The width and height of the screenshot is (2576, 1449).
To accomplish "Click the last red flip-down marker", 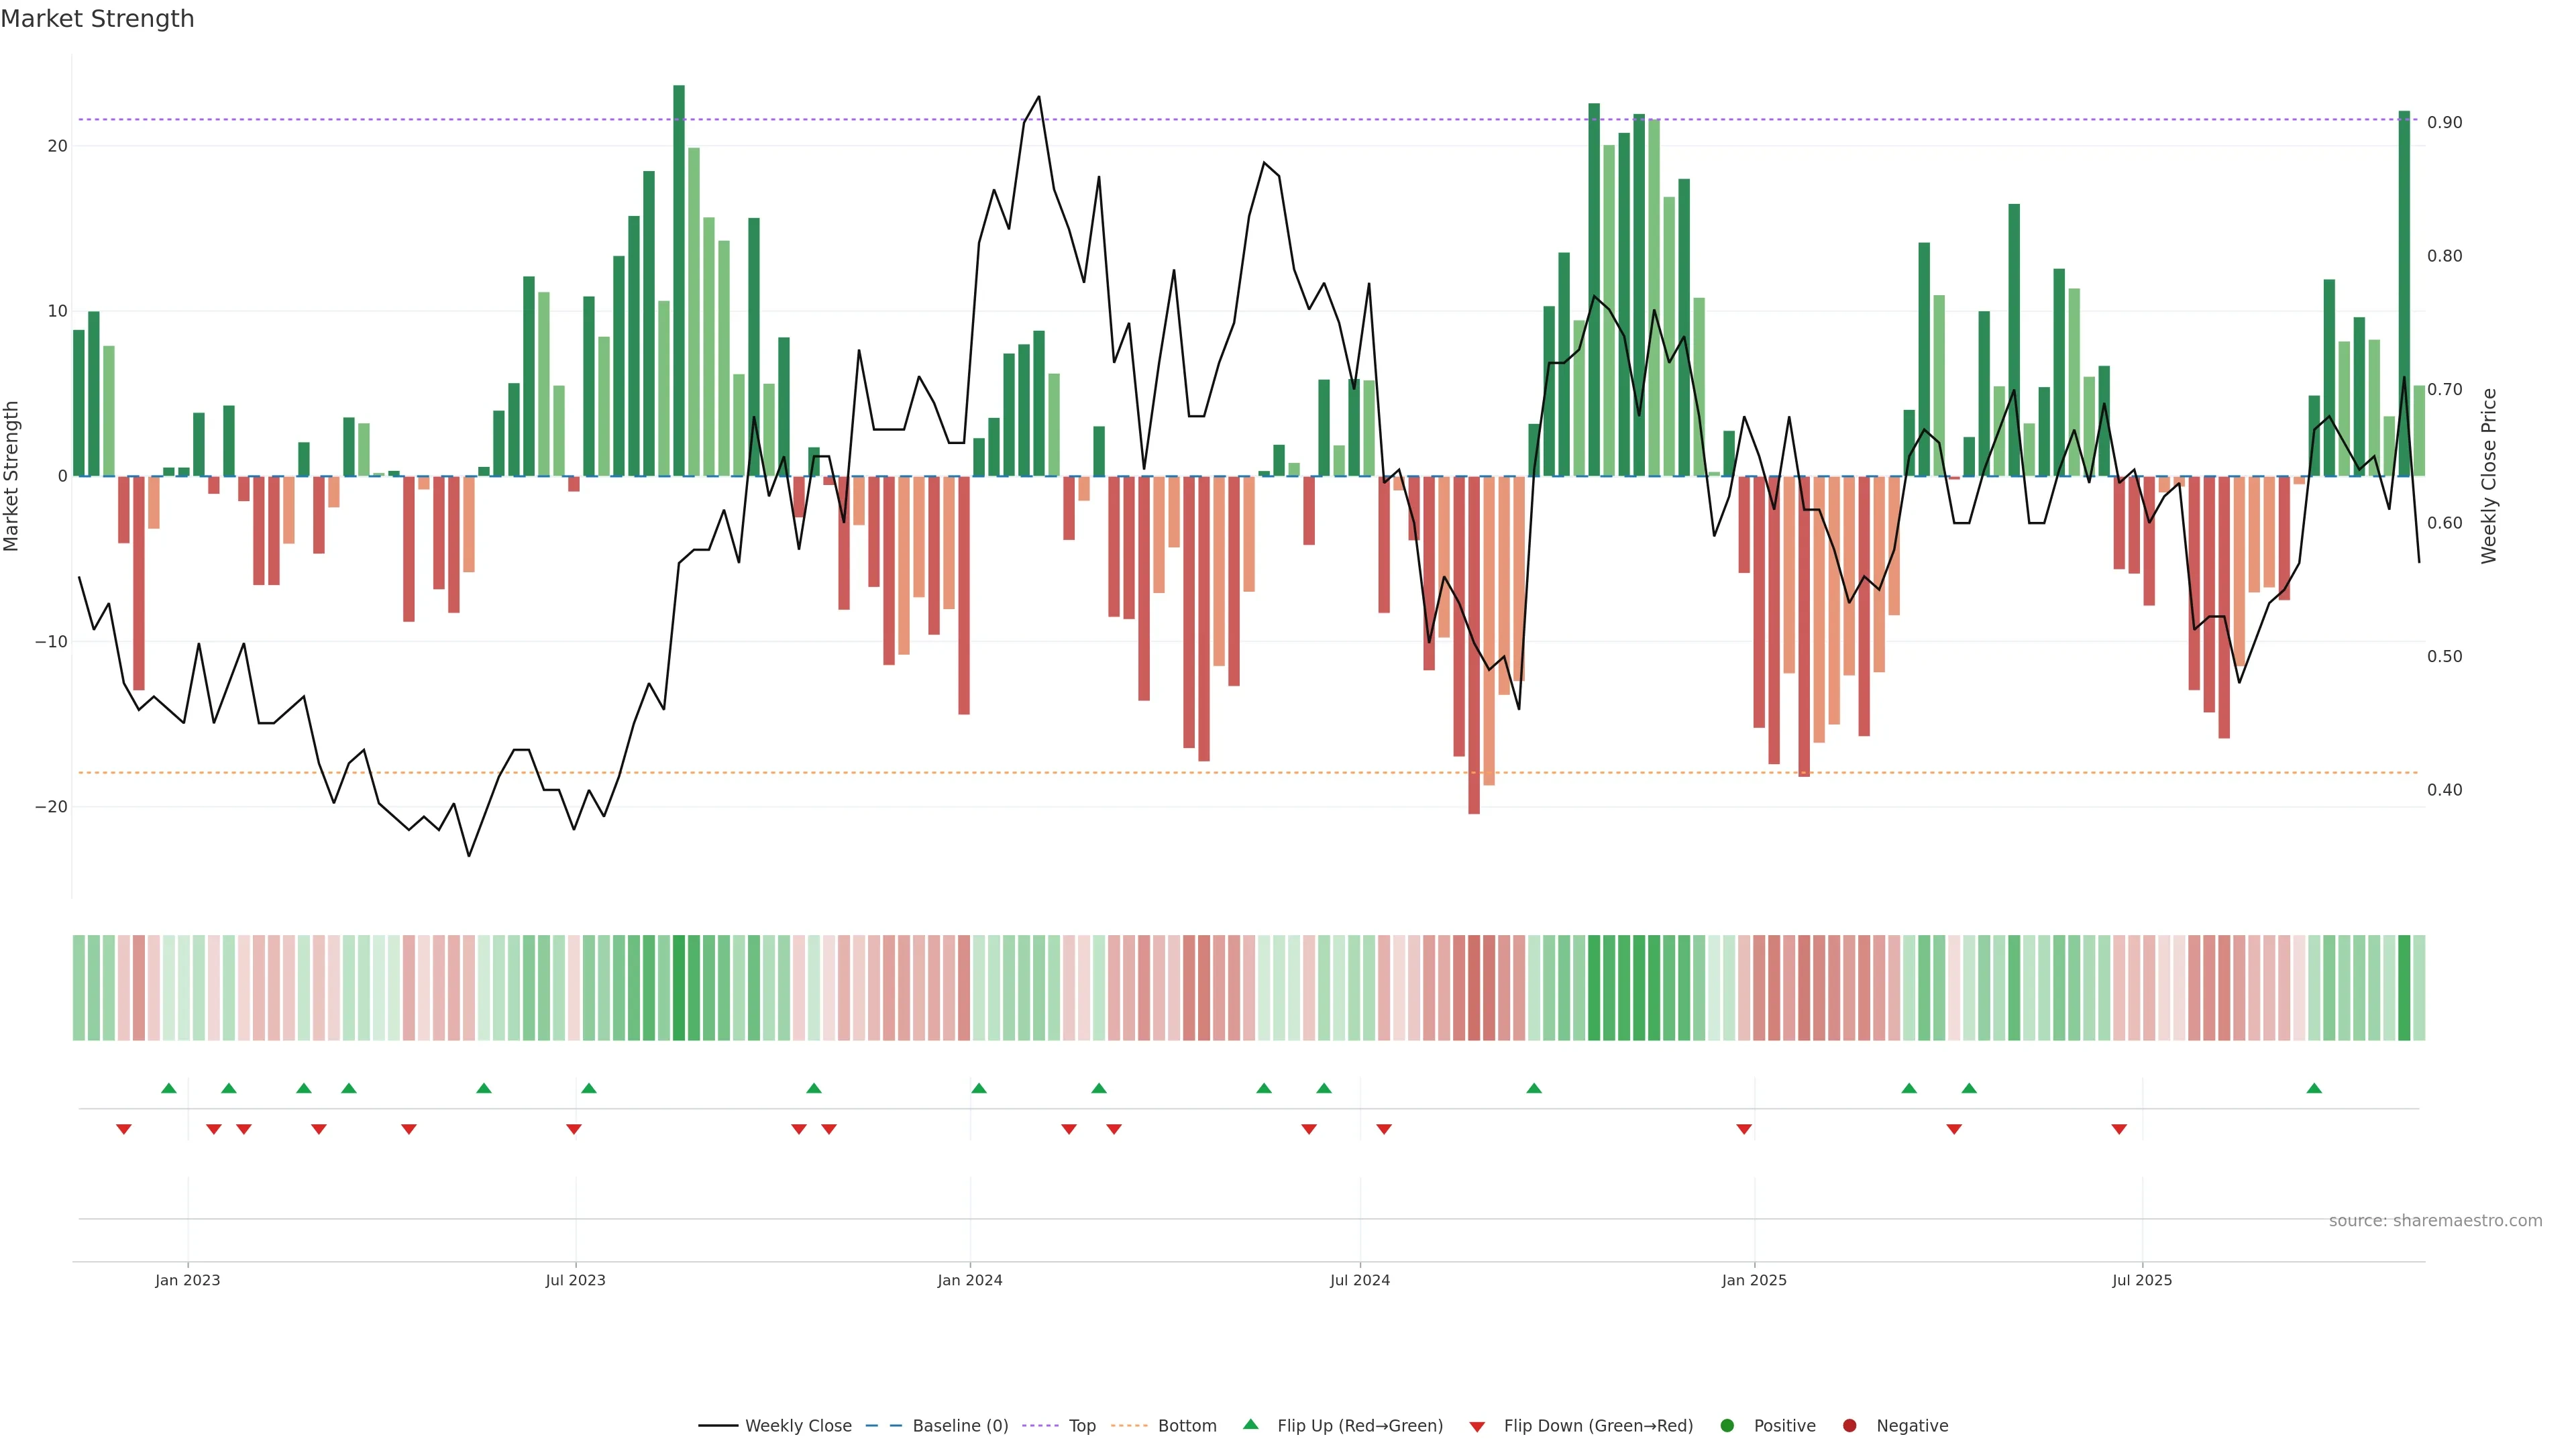I will (2119, 1129).
